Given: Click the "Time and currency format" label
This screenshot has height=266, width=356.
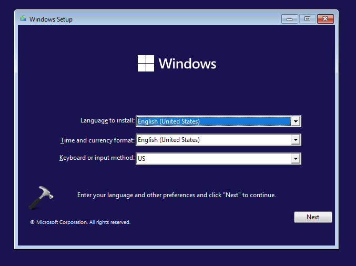Looking at the screenshot, I should pyautogui.click(x=97, y=139).
